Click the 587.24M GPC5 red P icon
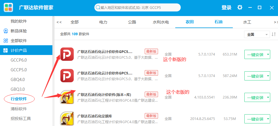This screenshot has height=126, width=278. tap(67, 76)
